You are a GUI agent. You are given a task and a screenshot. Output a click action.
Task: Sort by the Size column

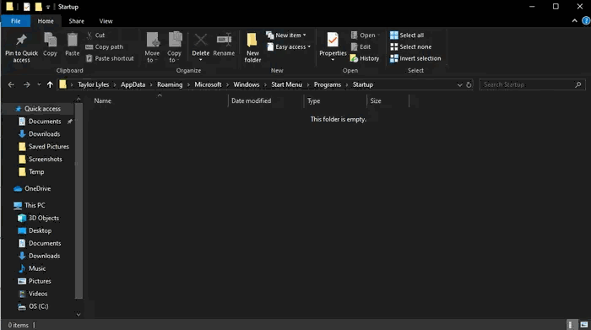tap(388, 101)
